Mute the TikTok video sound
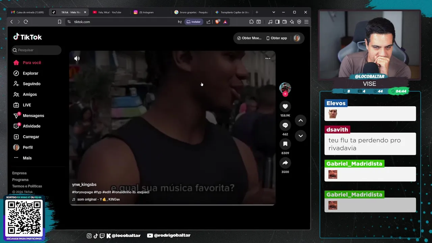The width and height of the screenshot is (432, 243). tap(77, 58)
